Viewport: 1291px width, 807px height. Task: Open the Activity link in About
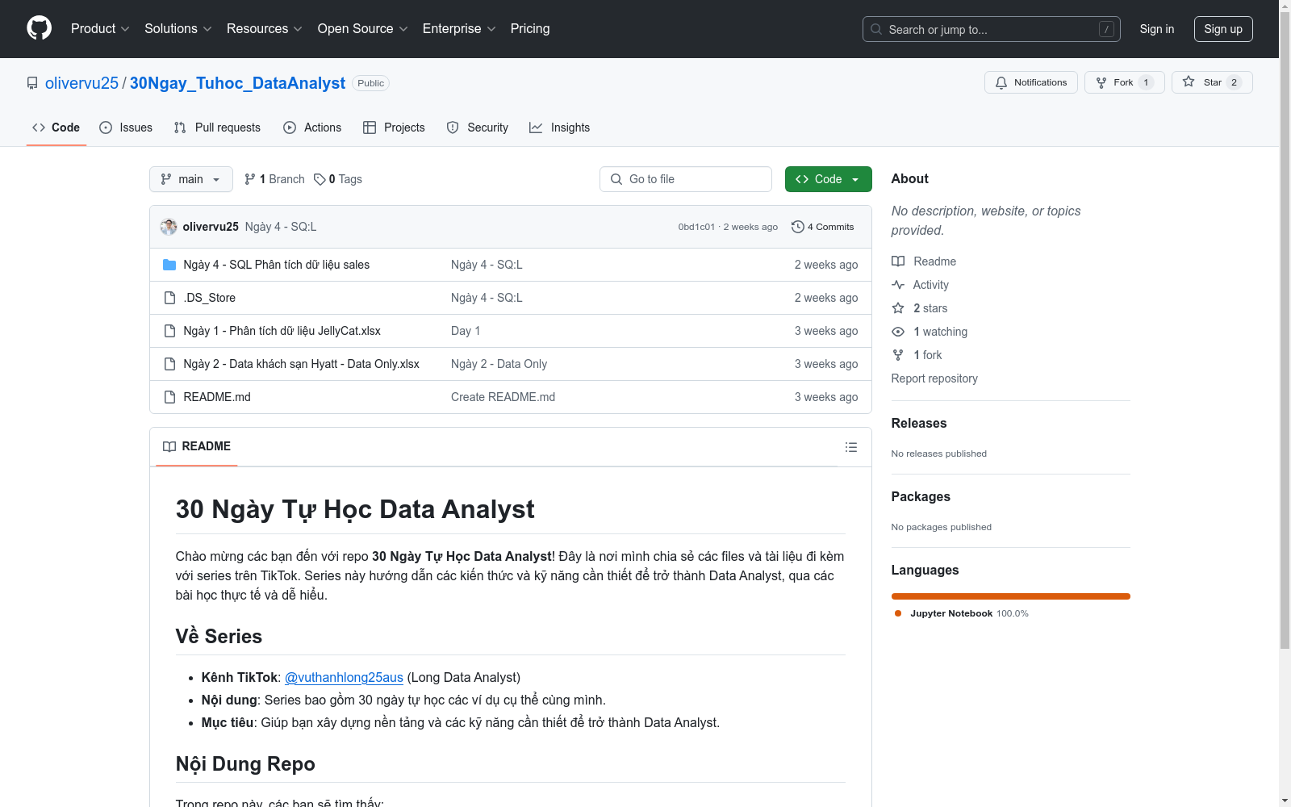click(x=921, y=285)
